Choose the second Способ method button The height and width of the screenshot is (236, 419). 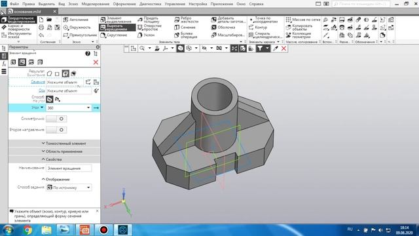tap(58, 99)
